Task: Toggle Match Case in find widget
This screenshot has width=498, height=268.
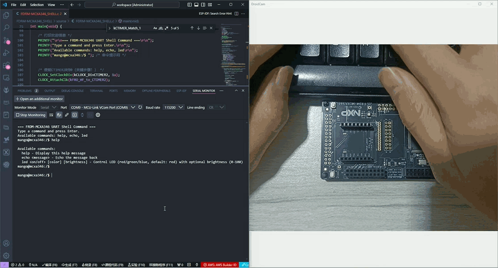Action: 155,28
